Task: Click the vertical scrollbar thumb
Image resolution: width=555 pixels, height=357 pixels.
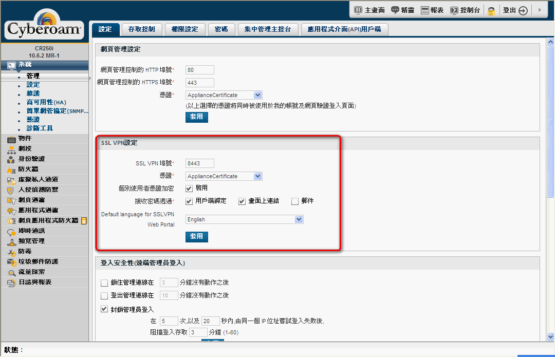Action: pyautogui.click(x=550, y=122)
